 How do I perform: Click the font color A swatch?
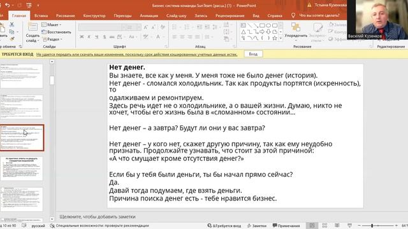(x=158, y=37)
